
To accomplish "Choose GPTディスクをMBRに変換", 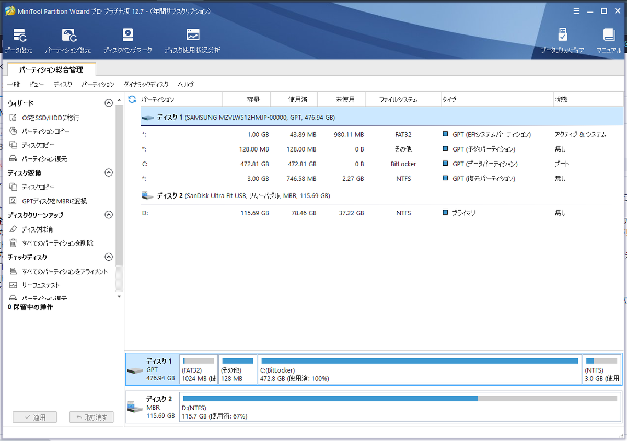I will (54, 201).
